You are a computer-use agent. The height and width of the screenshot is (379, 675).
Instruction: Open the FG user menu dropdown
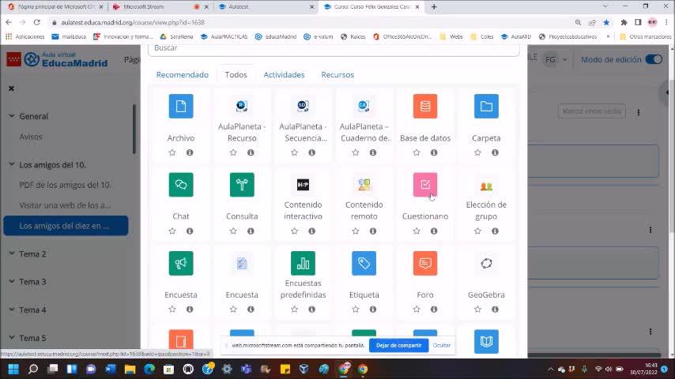click(x=556, y=60)
